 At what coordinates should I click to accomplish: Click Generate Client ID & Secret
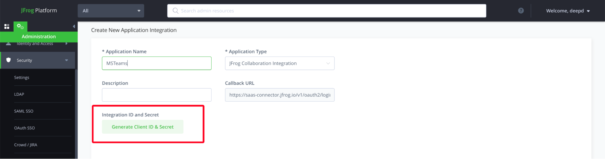click(143, 127)
